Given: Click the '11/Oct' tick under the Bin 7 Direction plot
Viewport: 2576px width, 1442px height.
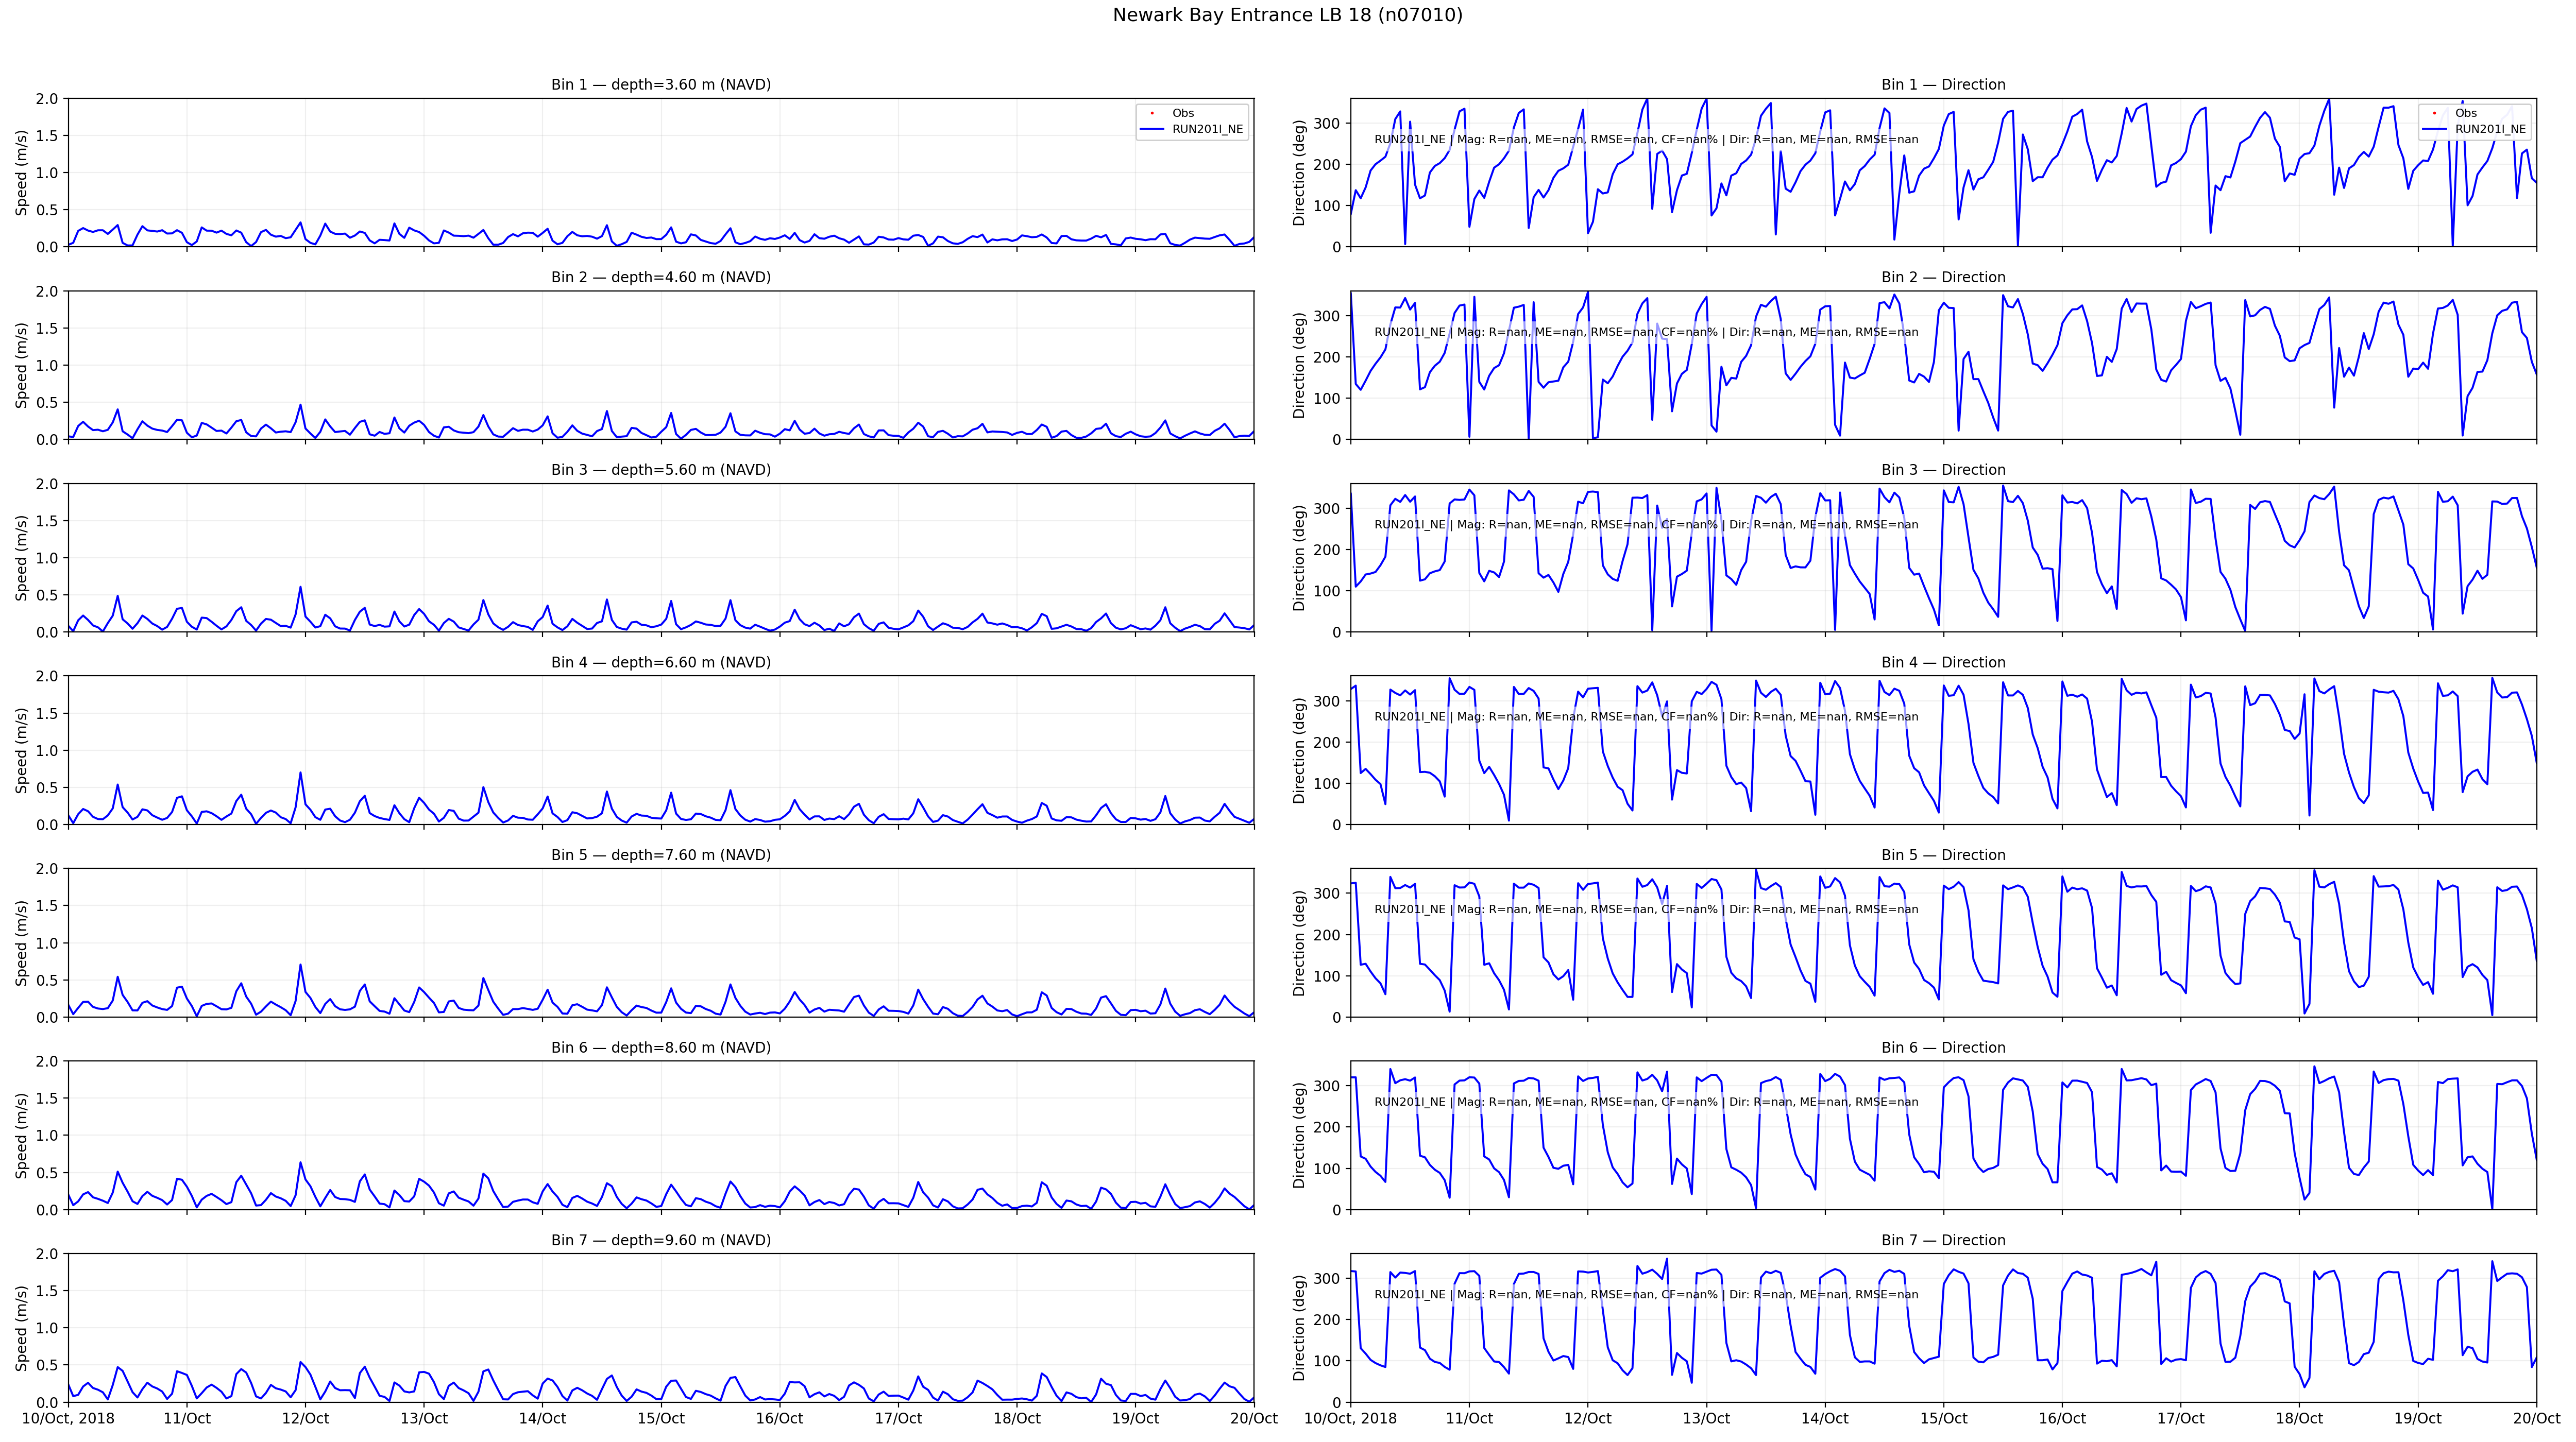Looking at the screenshot, I should point(1469,1419).
